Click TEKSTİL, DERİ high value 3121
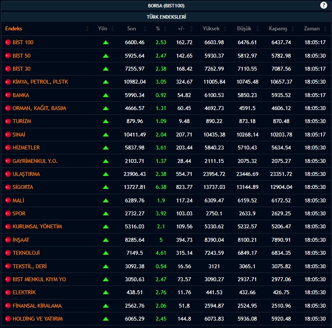Image resolution: width=332 pixels, height=328 pixels. 214,266
